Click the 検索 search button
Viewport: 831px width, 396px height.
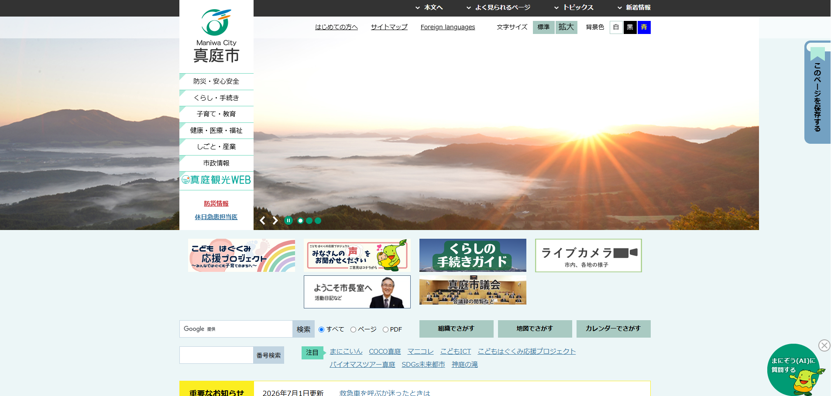pyautogui.click(x=304, y=329)
